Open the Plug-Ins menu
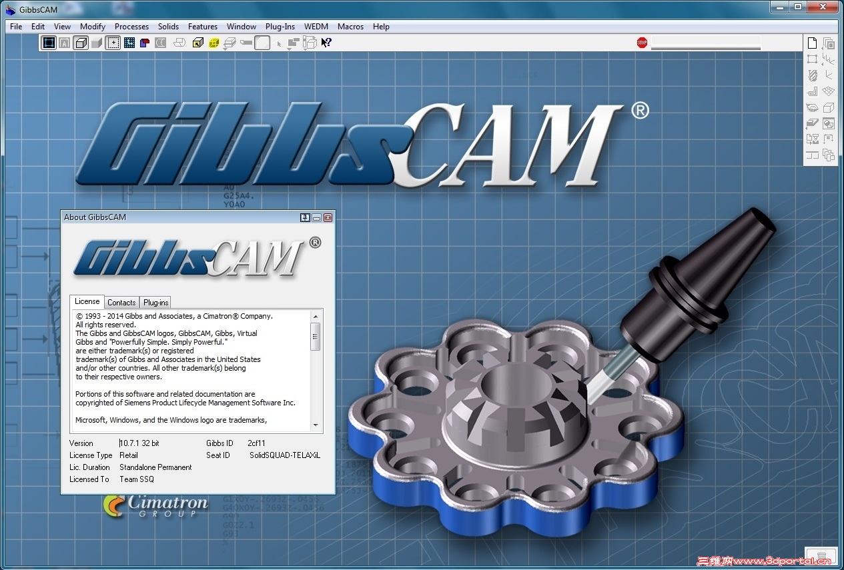 (x=280, y=27)
